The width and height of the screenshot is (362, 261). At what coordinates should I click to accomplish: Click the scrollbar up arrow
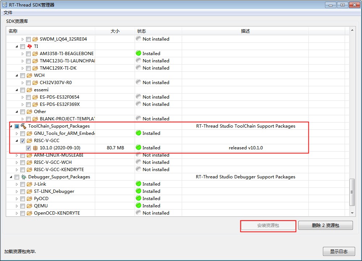click(x=352, y=30)
